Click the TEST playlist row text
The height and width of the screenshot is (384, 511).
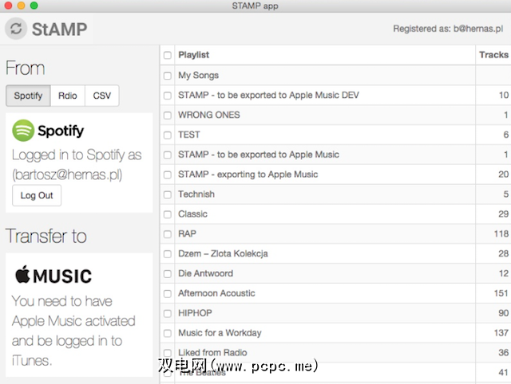(x=189, y=135)
